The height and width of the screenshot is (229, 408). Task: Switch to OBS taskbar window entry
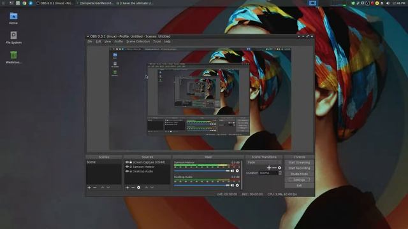tap(55, 3)
